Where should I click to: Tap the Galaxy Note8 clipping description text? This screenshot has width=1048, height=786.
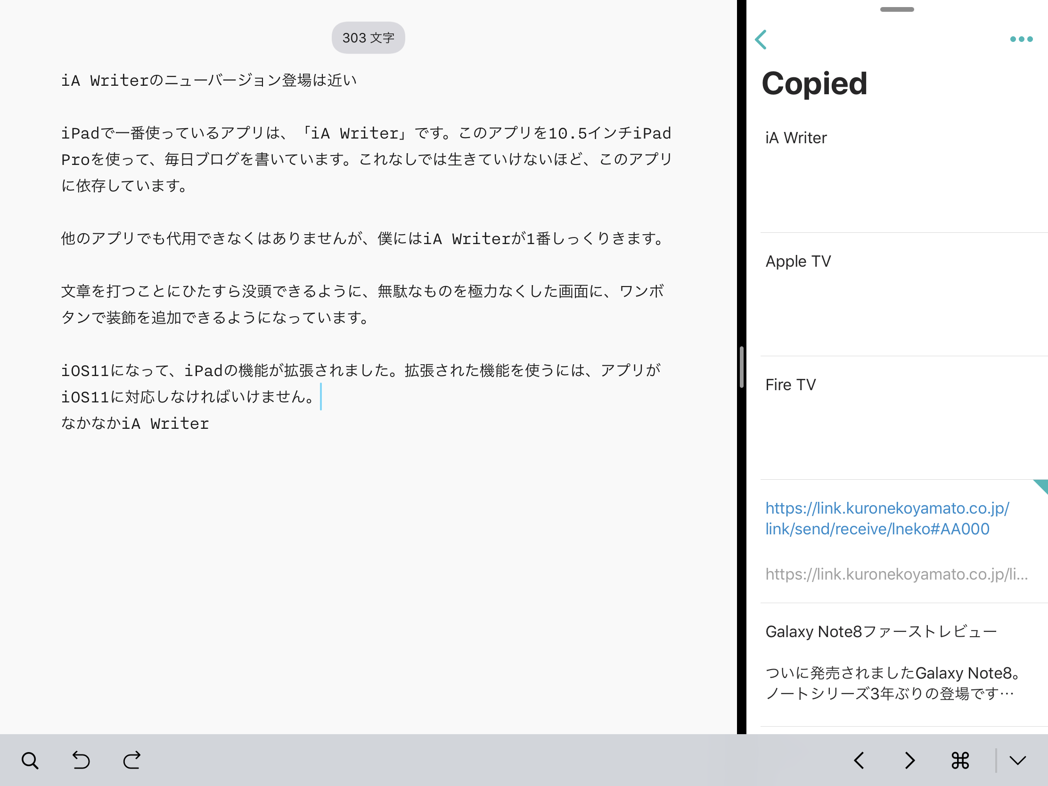(892, 683)
